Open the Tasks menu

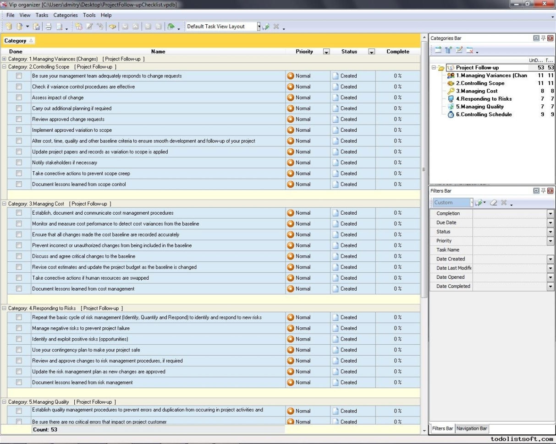(42, 15)
